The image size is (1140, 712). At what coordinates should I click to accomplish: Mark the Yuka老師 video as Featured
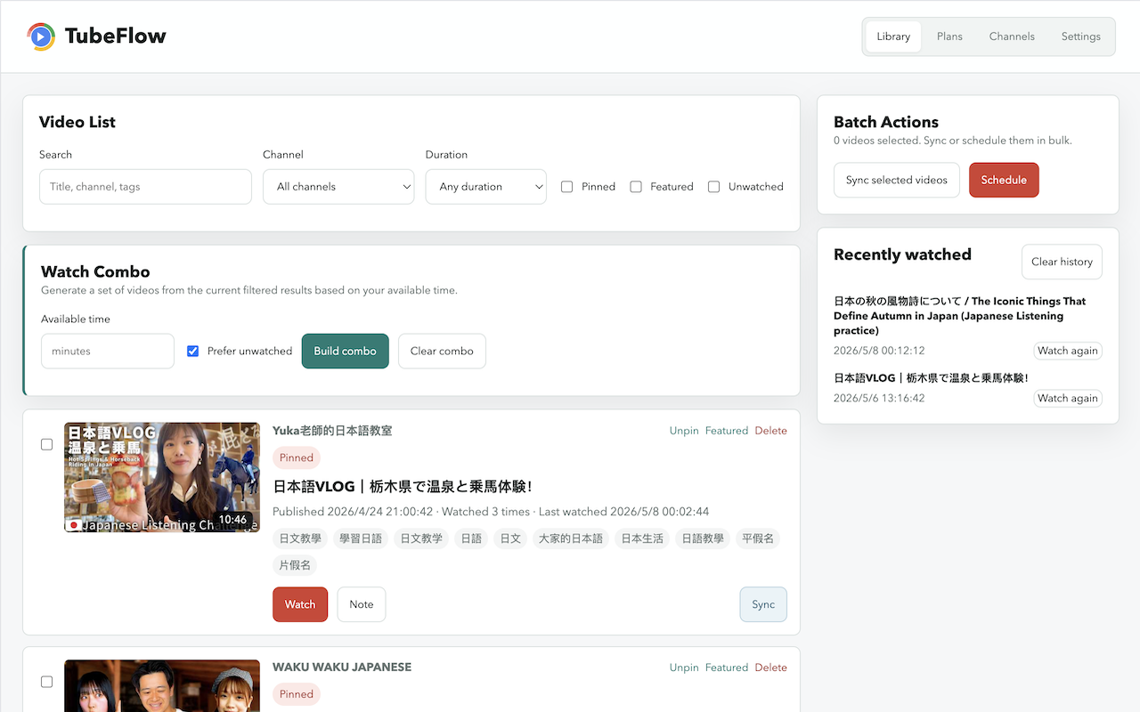(x=727, y=431)
